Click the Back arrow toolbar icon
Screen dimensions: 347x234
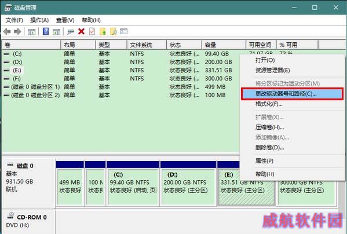(x=7, y=32)
